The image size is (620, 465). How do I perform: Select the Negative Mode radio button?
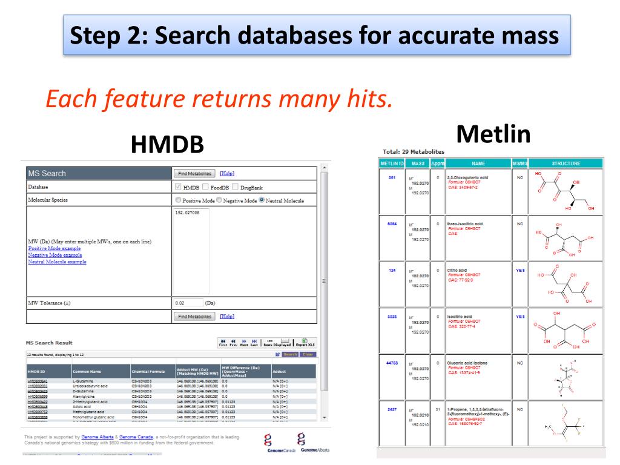pyautogui.click(x=219, y=200)
